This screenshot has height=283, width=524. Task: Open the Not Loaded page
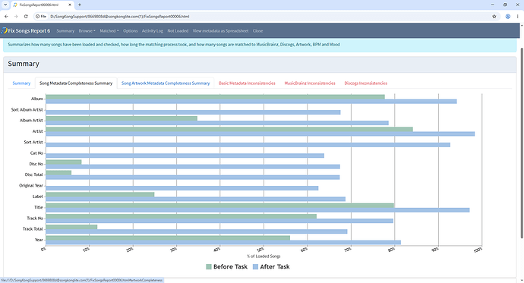(178, 30)
